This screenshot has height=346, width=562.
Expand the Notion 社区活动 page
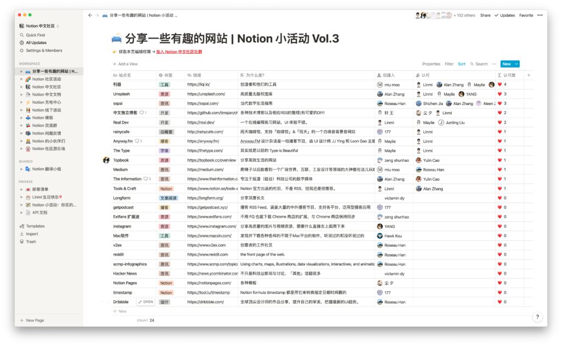[21, 79]
